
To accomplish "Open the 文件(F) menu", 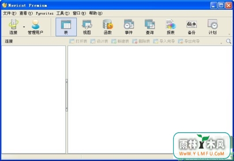I will [x=10, y=13].
